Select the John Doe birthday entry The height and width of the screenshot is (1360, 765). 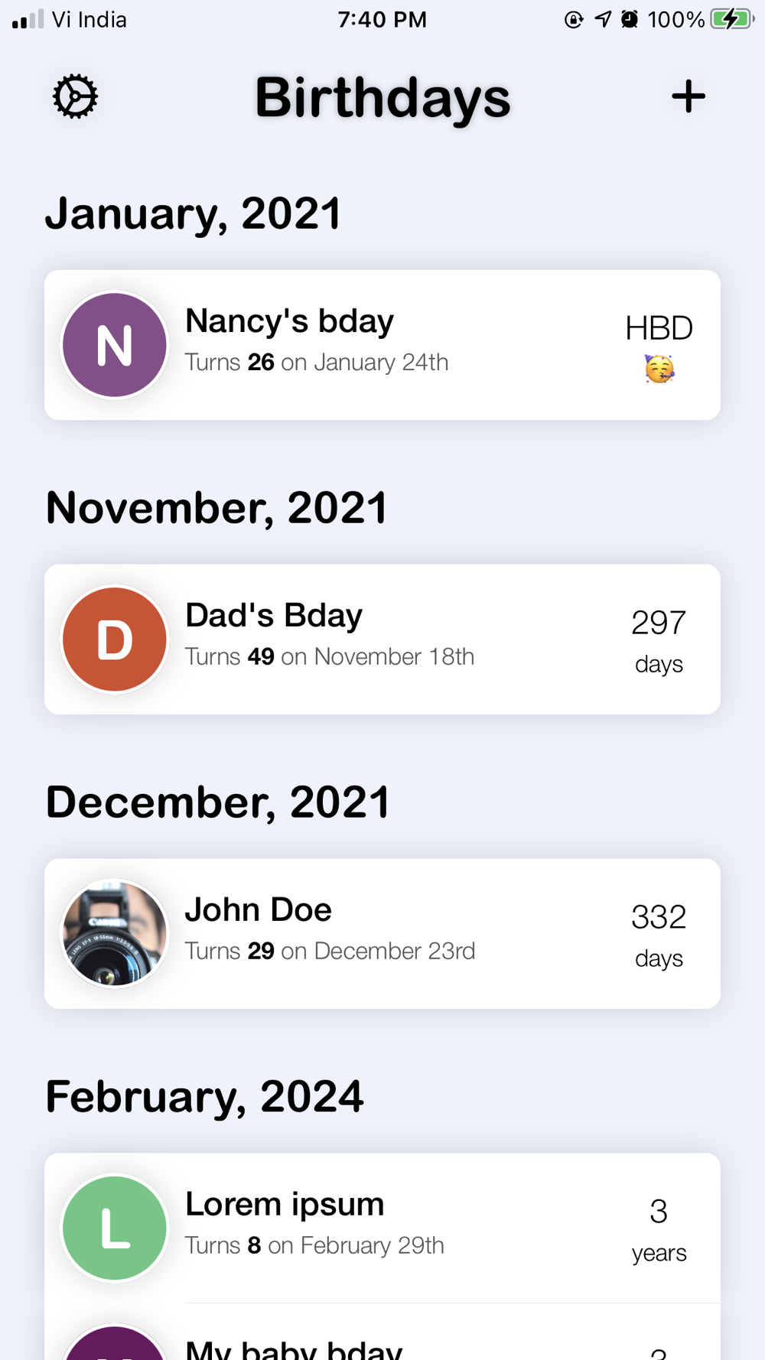[382, 933]
